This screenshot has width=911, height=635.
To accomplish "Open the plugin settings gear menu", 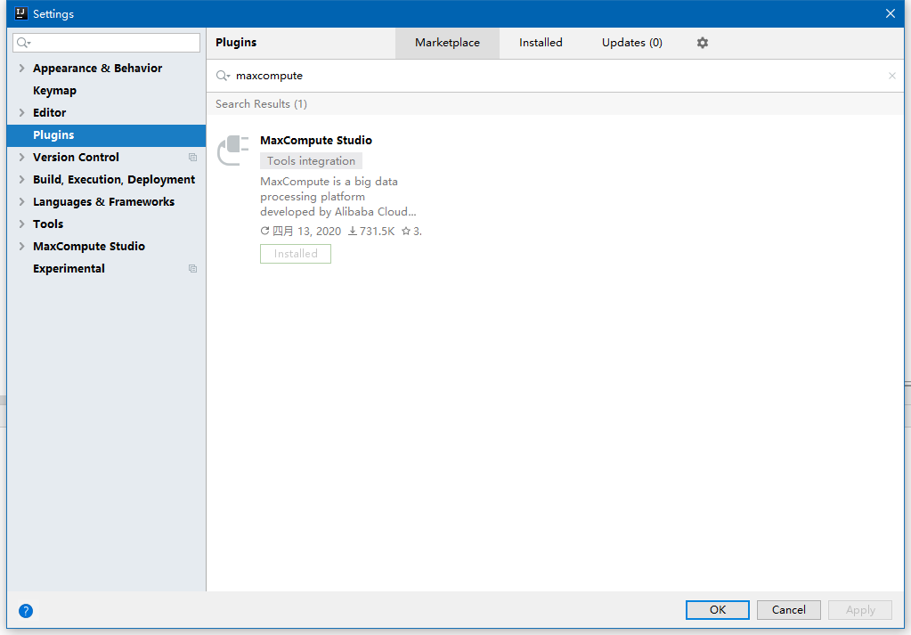I will click(x=702, y=42).
